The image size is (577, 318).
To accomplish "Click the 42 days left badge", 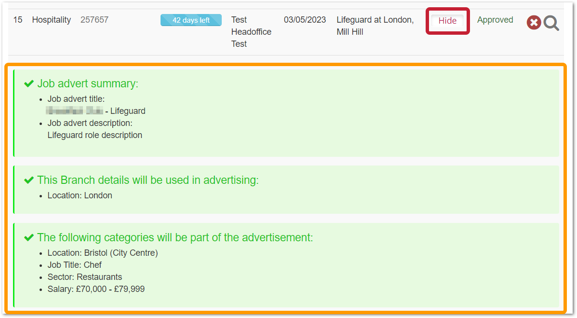I will click(x=191, y=20).
